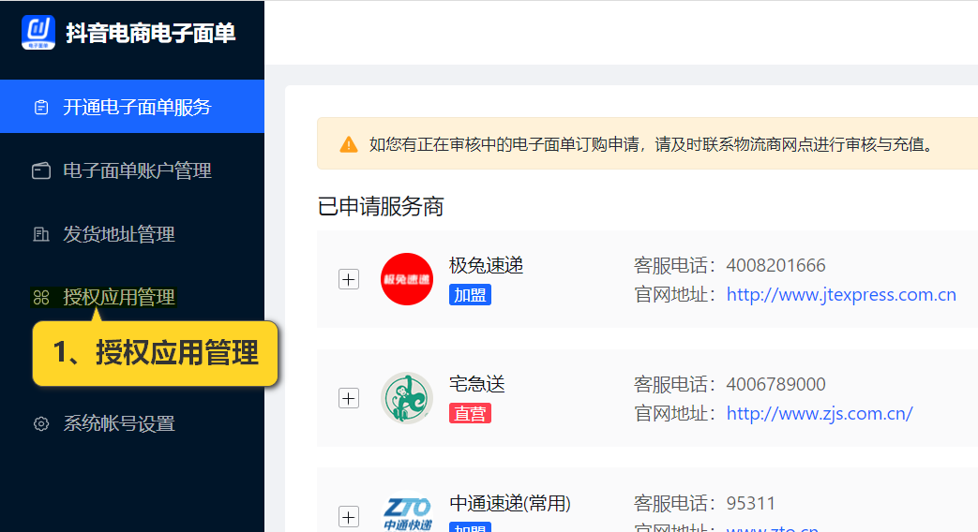Click the 极兔速递 red round logo
This screenshot has height=532, width=978.
tap(406, 279)
